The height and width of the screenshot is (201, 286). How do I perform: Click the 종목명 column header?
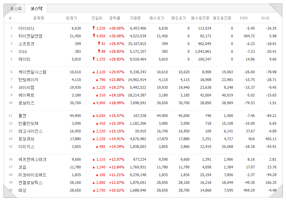(x=39, y=18)
